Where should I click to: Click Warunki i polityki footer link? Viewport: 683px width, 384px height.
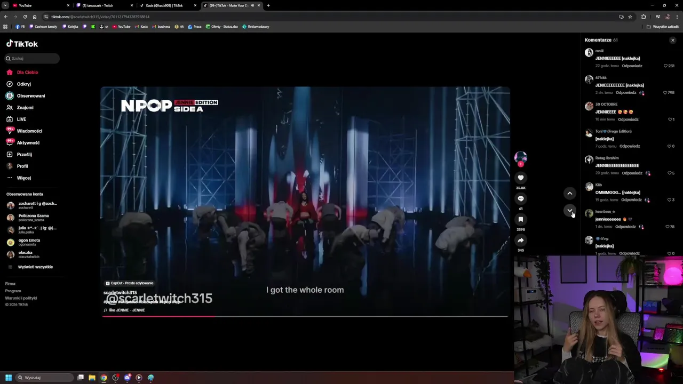pyautogui.click(x=21, y=298)
